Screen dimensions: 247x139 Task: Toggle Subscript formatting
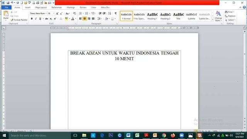click(x=51, y=19)
